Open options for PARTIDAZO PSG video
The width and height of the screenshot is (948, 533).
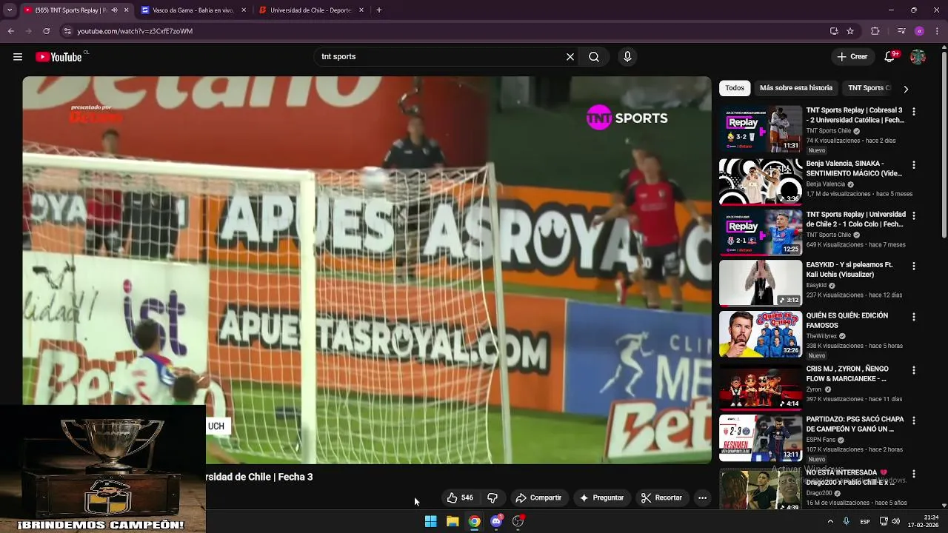tap(913, 420)
